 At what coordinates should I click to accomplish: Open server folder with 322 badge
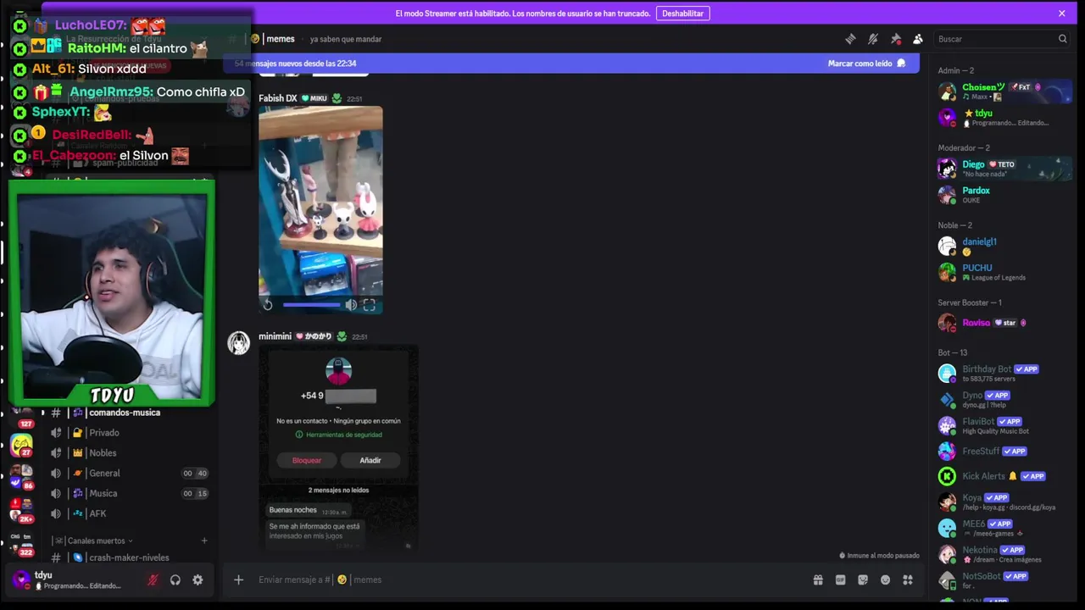click(x=21, y=543)
